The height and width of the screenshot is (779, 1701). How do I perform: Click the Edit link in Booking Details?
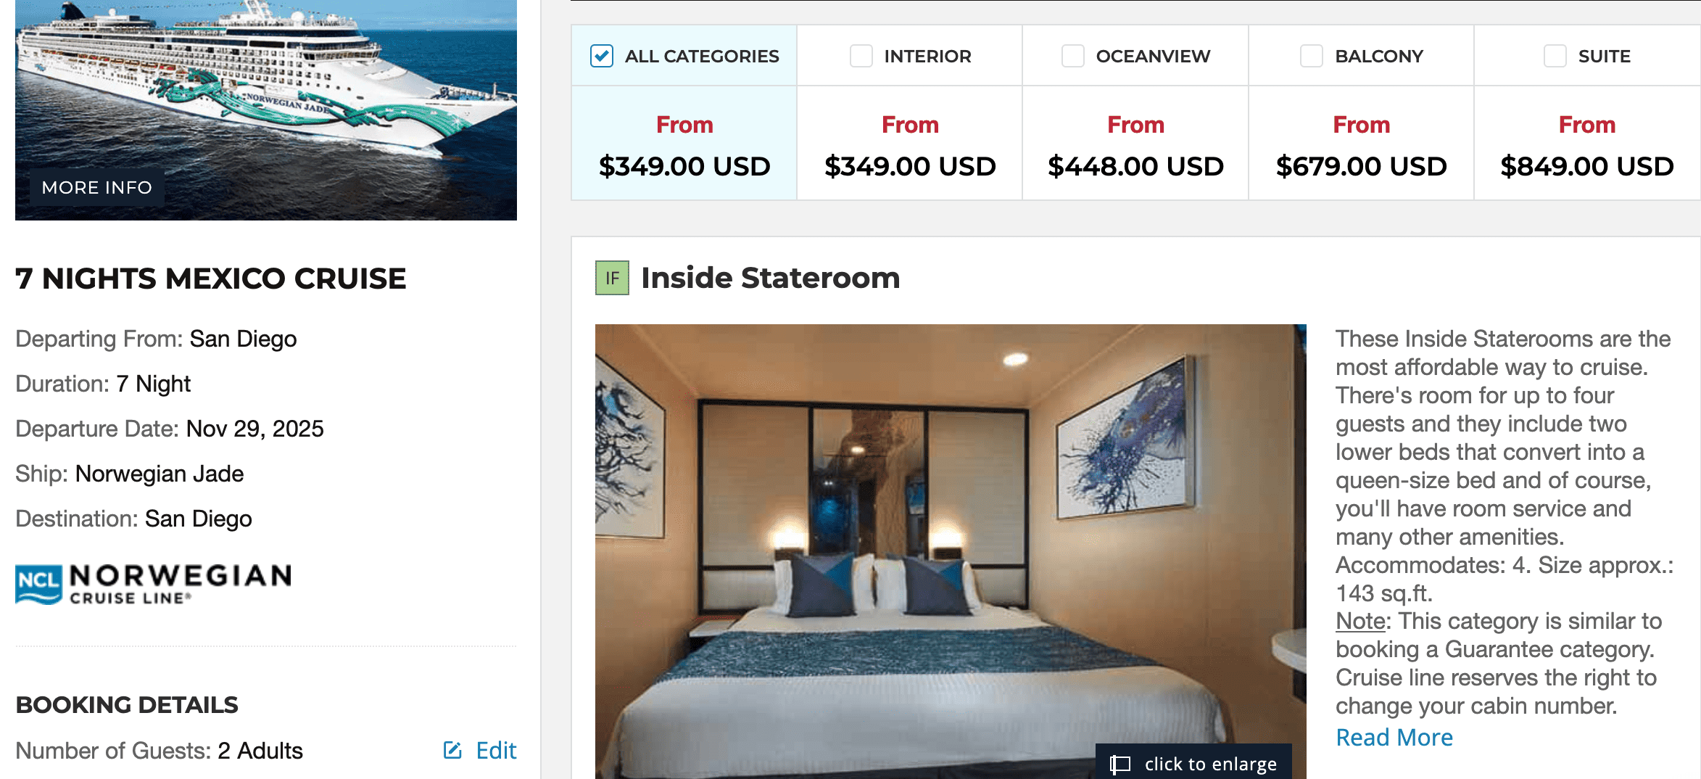[x=496, y=750]
